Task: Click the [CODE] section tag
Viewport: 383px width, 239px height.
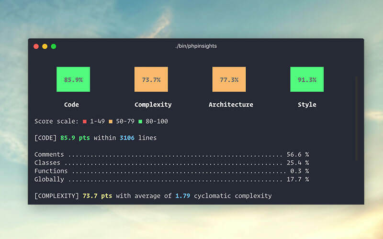Action: coord(45,138)
